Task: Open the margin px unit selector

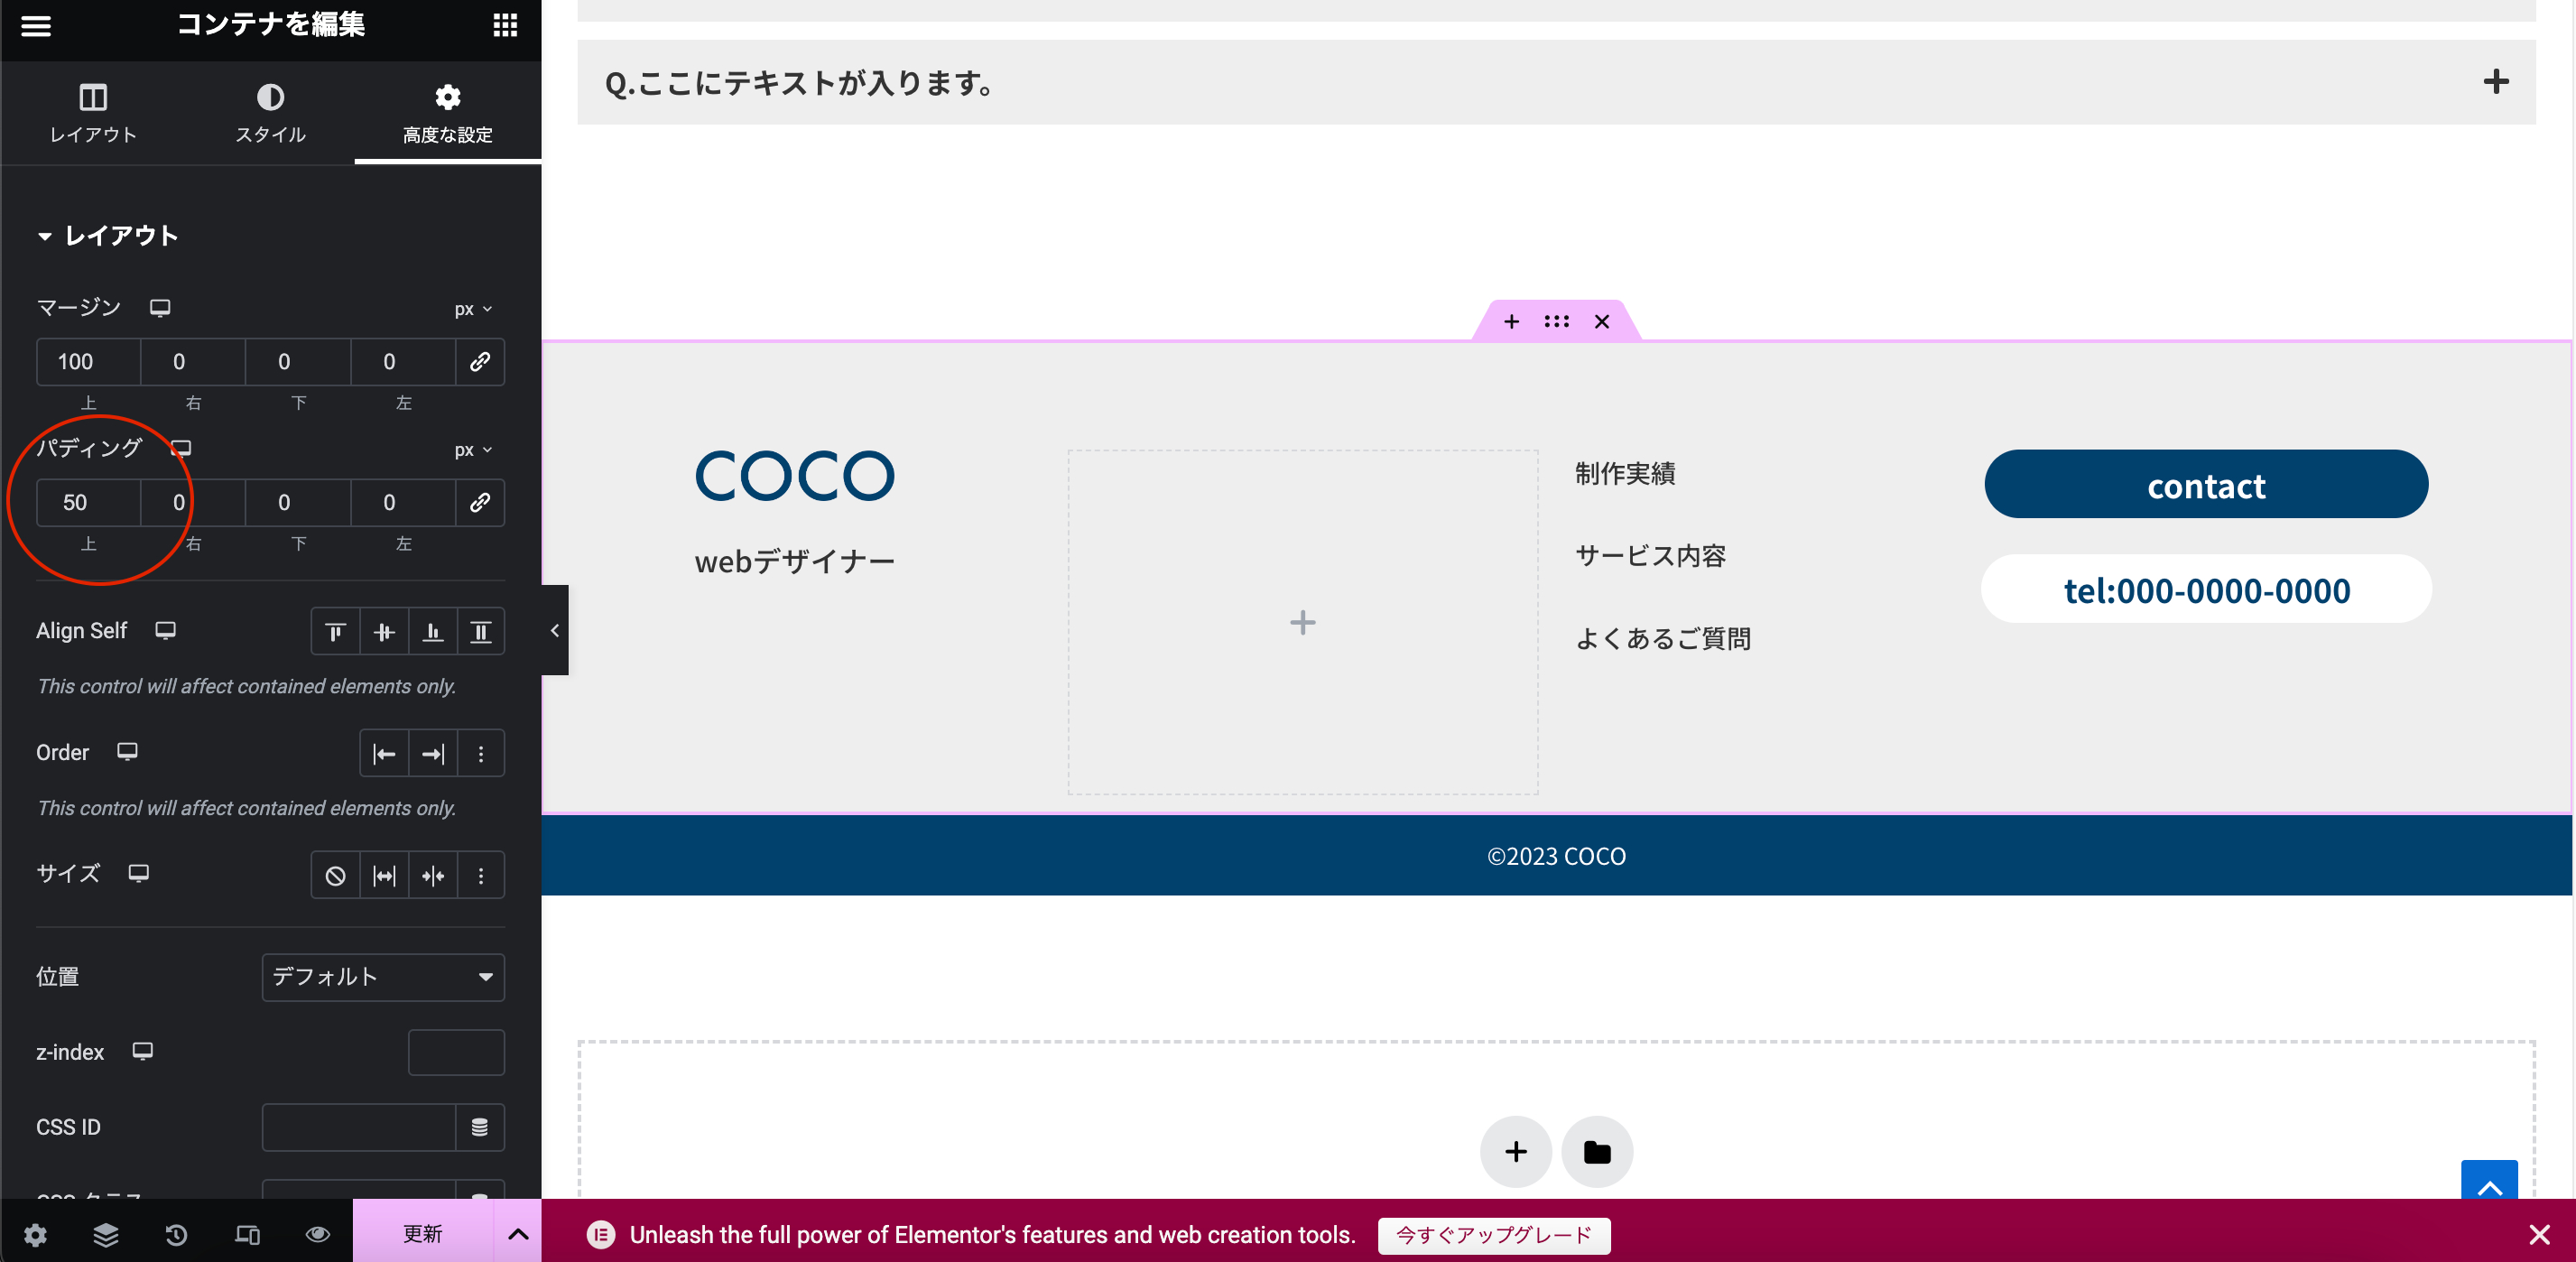Action: click(x=473, y=309)
